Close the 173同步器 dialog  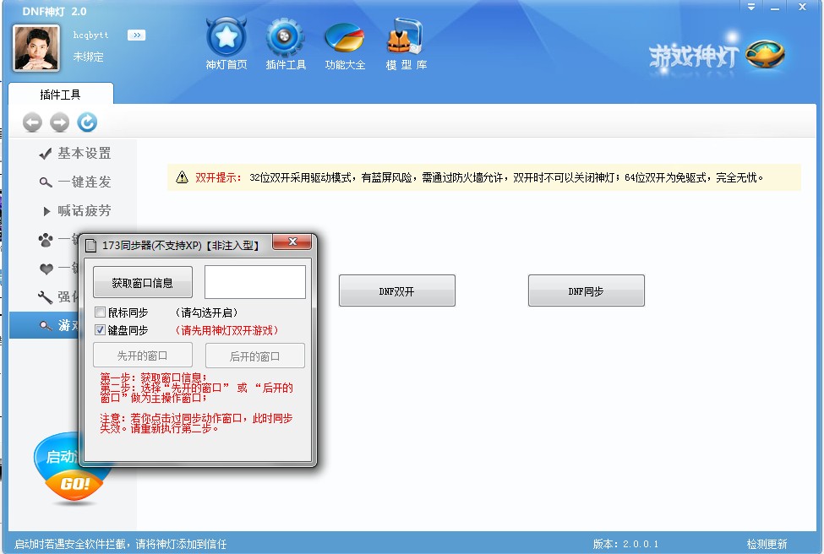point(292,242)
